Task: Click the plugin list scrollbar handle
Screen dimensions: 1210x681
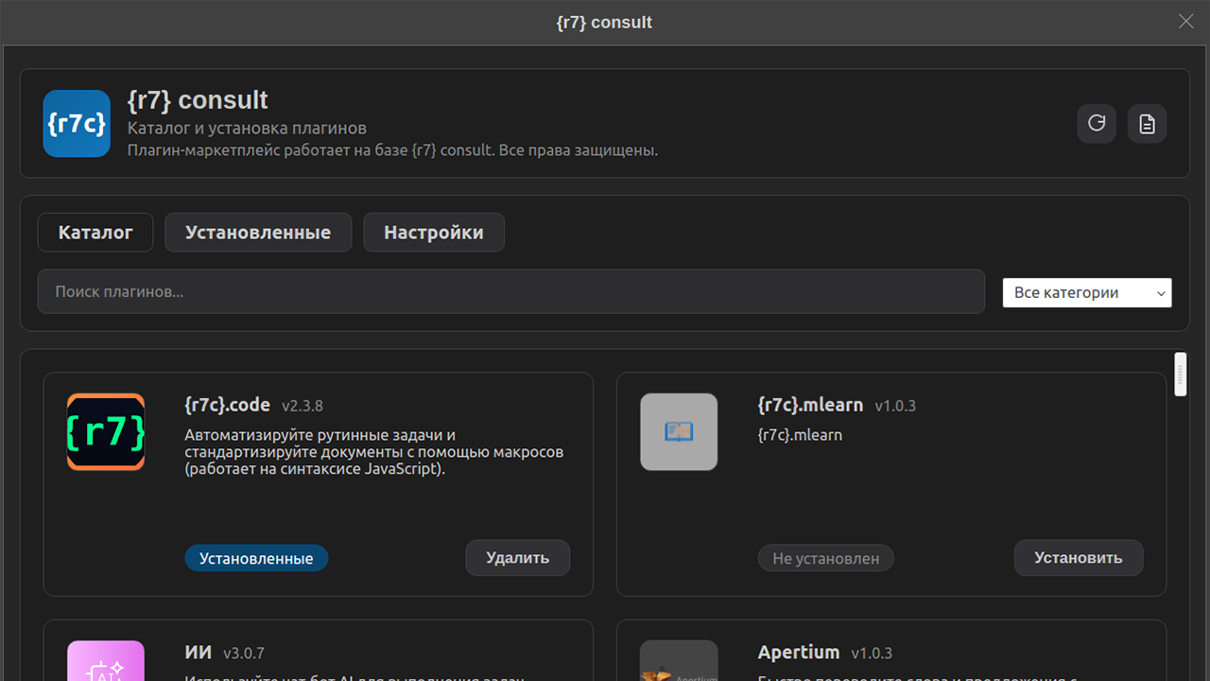Action: [1180, 375]
